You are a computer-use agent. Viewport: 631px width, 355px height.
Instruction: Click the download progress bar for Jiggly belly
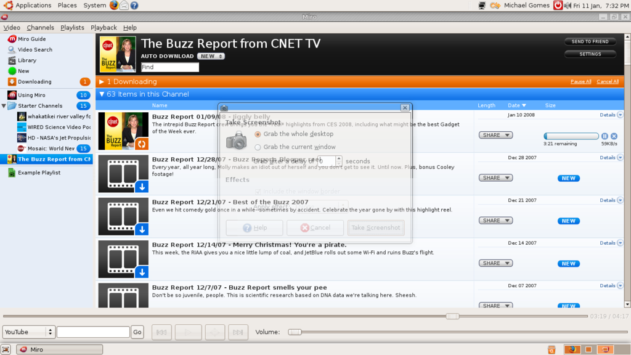click(x=571, y=136)
